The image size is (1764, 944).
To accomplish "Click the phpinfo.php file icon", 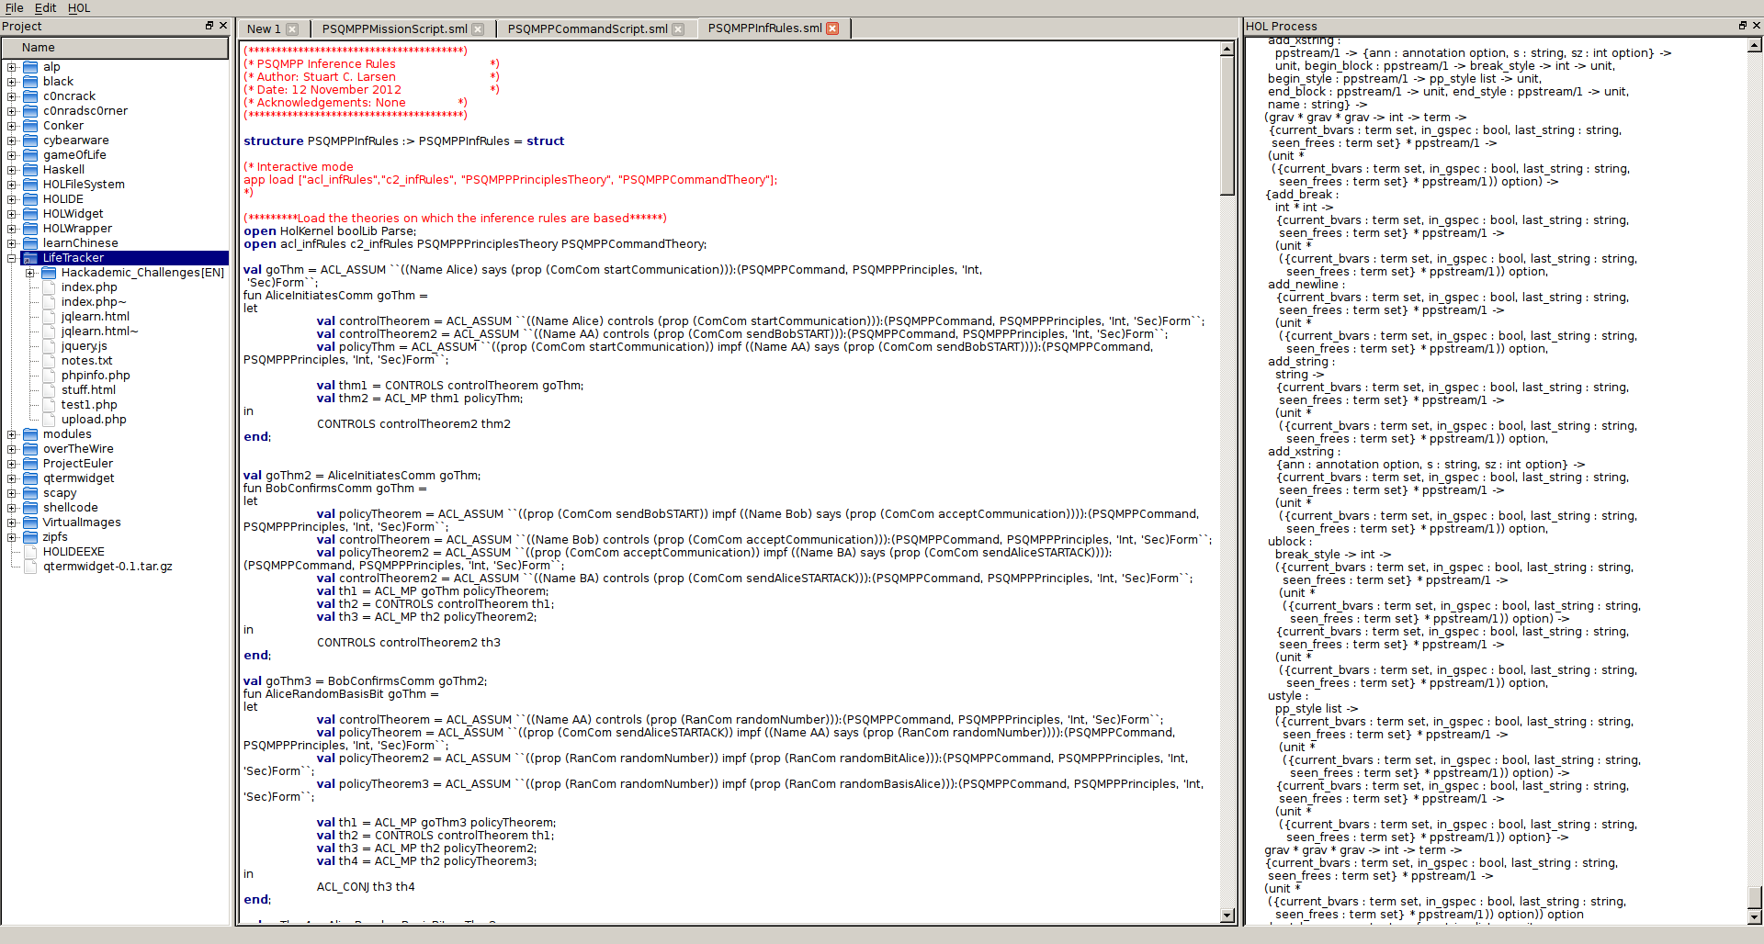I will (x=50, y=376).
